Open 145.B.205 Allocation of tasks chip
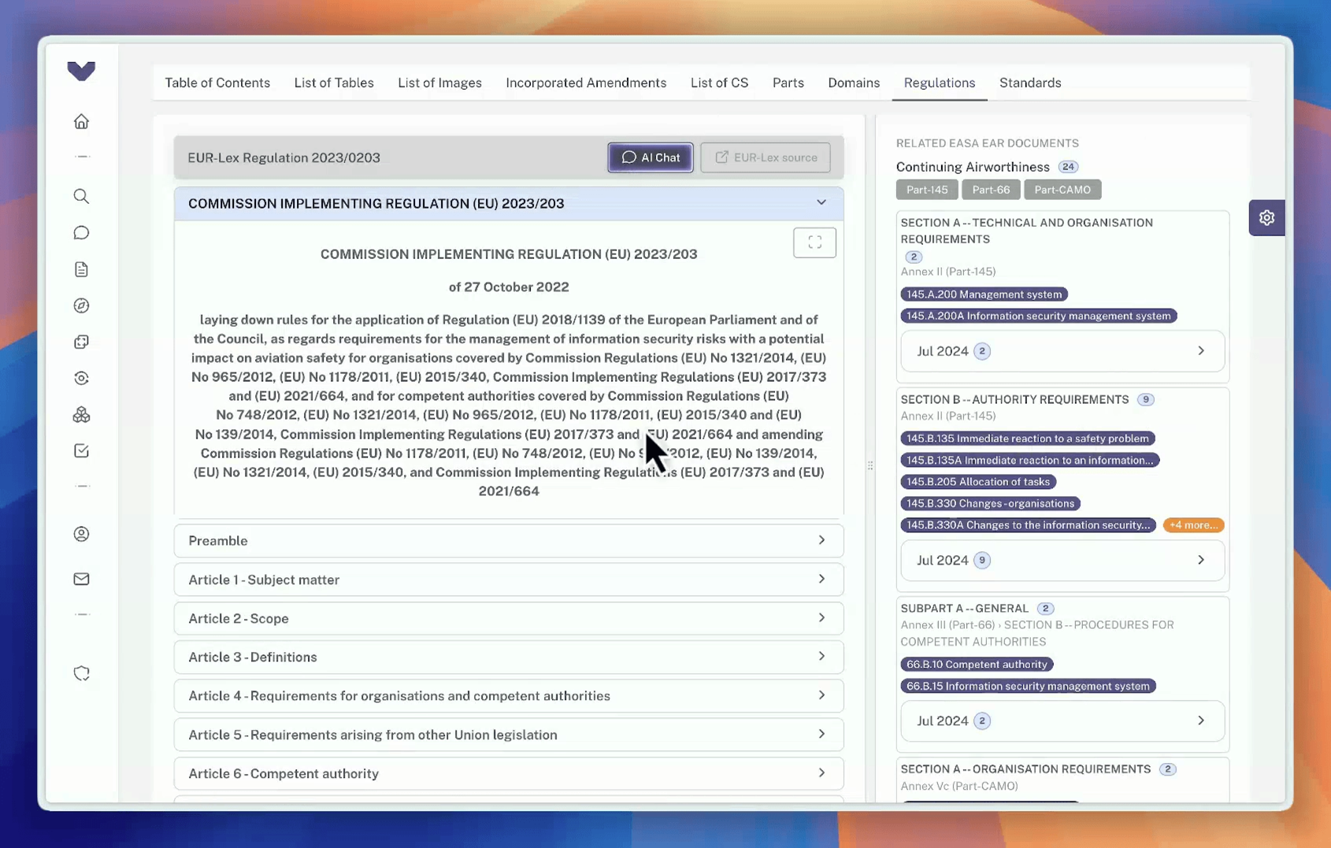The width and height of the screenshot is (1331, 848). [978, 482]
